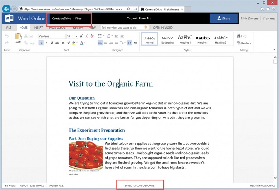This screenshot has width=279, height=190.
Task: Copy the selected text
Action: [29, 43]
